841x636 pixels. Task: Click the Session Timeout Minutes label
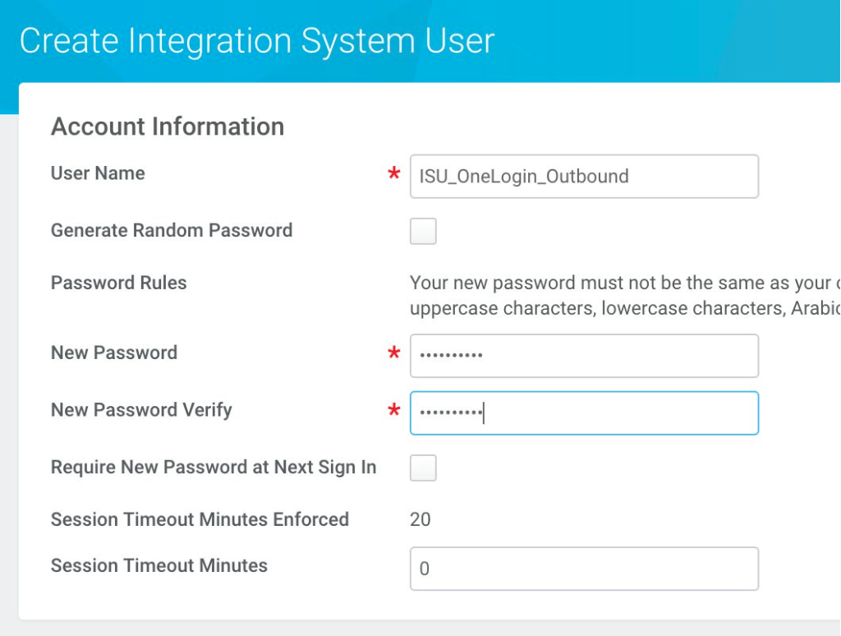(158, 565)
